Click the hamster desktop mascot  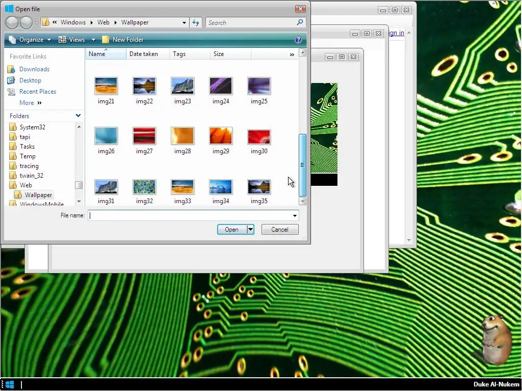(496, 339)
